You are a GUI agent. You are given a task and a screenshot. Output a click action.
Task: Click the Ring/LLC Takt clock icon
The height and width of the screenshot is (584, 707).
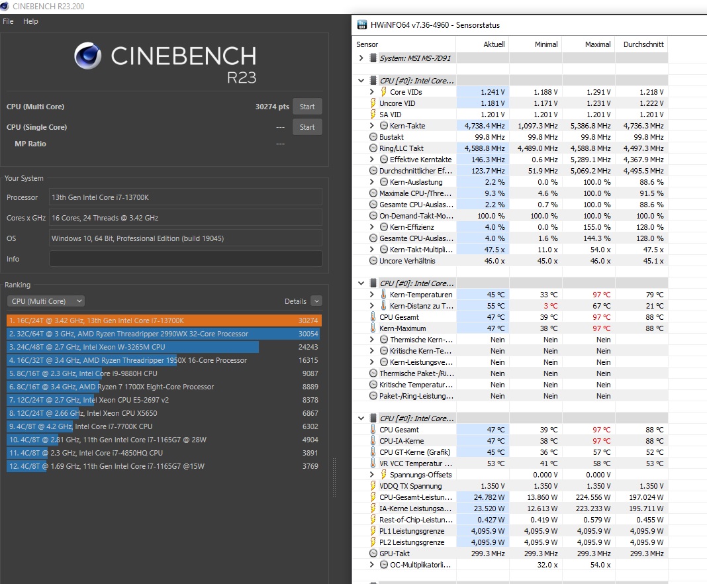click(373, 148)
